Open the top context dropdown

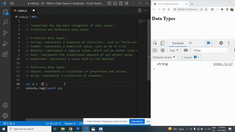pos(174,51)
